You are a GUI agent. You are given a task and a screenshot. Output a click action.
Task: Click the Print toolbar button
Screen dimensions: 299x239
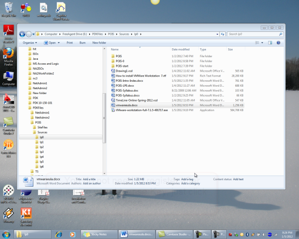click(70, 43)
